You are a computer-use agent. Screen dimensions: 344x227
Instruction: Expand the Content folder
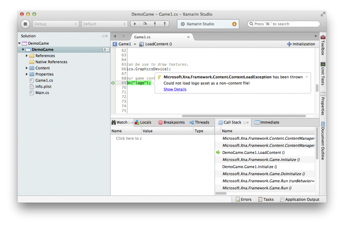click(27, 68)
